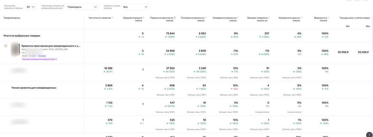This screenshot has width=373, height=137.
Task: Open the Переходили filter dropdown
Action: 82,7
